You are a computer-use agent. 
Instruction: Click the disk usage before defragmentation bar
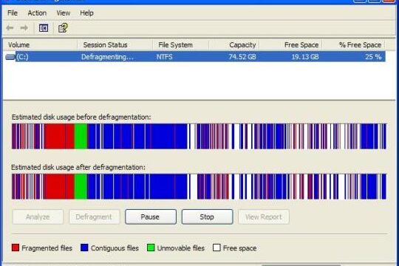(199, 136)
